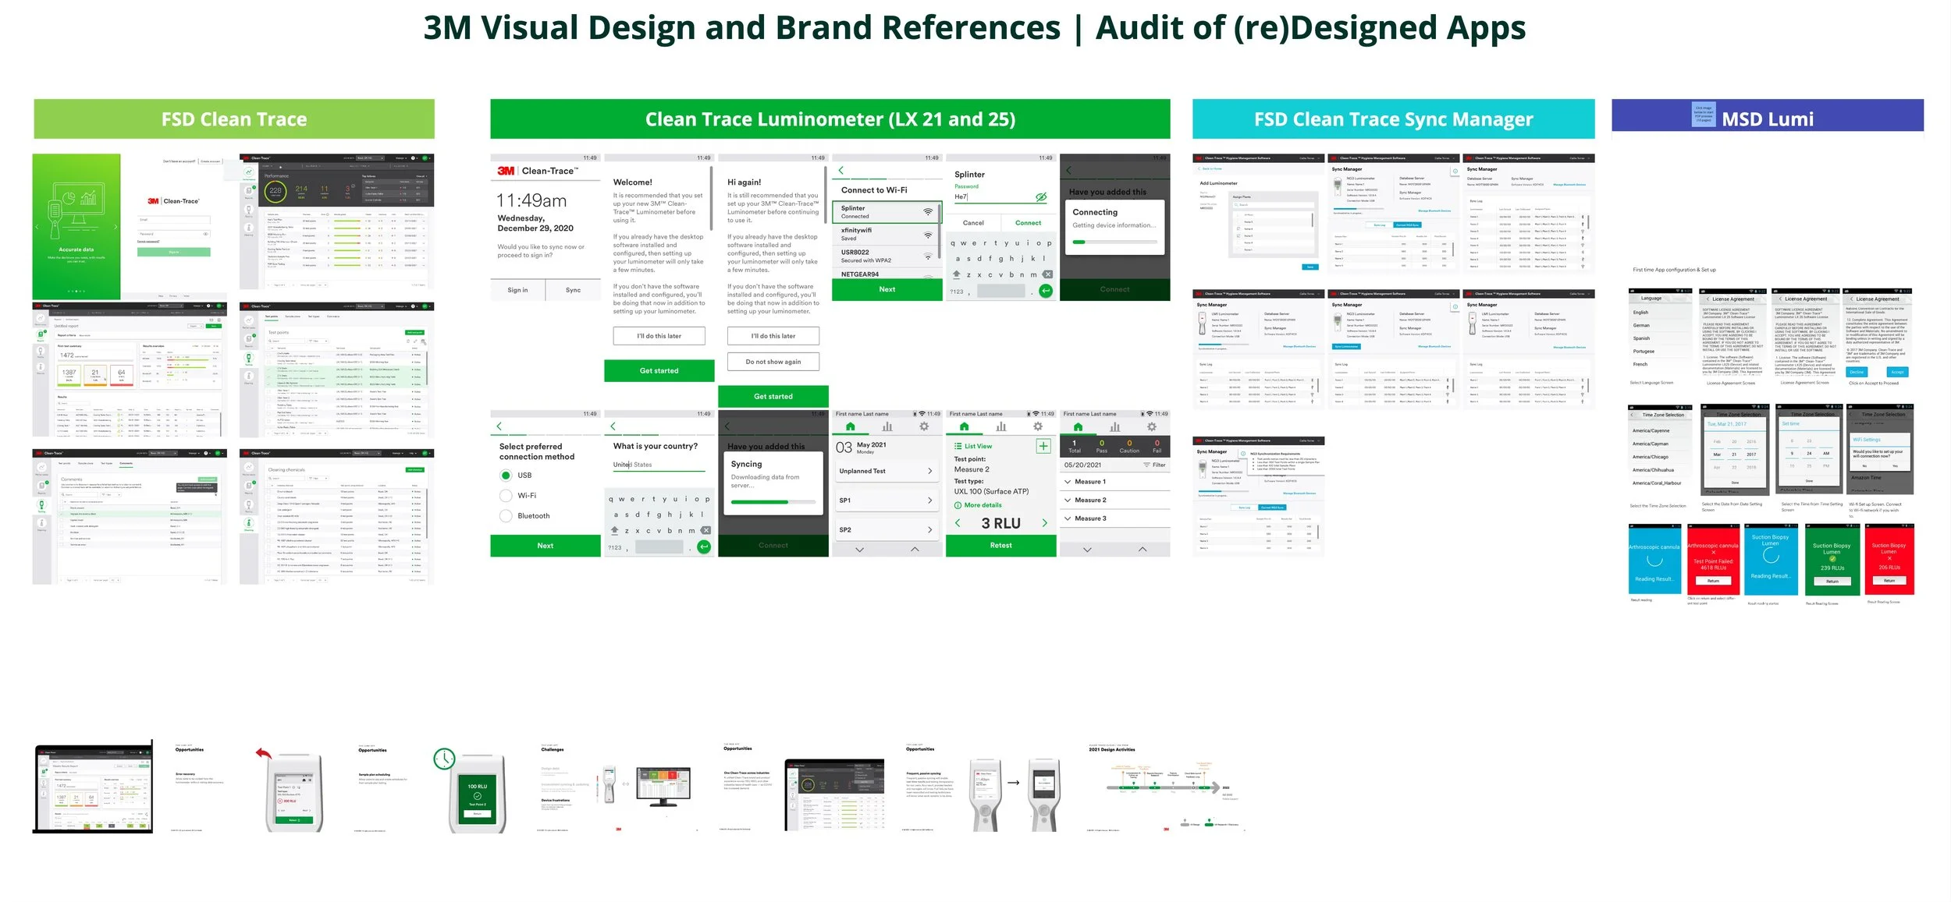Click the gear settings icon above May 2021
1951x902 pixels.
(x=924, y=427)
